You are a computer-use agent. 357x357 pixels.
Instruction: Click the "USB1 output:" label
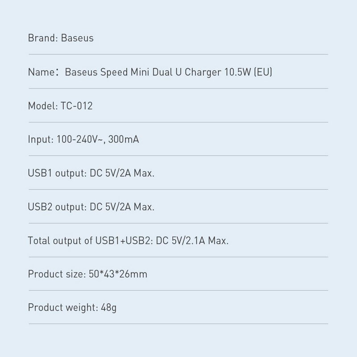click(54, 174)
